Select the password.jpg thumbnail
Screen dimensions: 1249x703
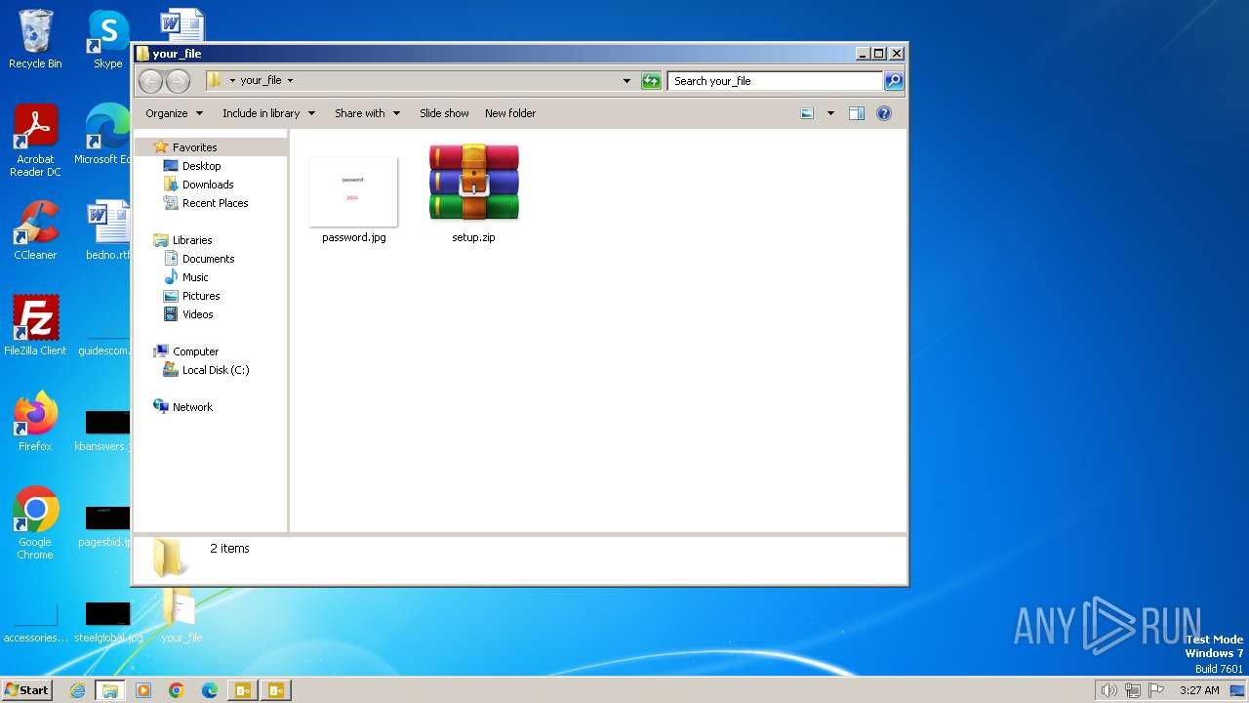pos(353,191)
